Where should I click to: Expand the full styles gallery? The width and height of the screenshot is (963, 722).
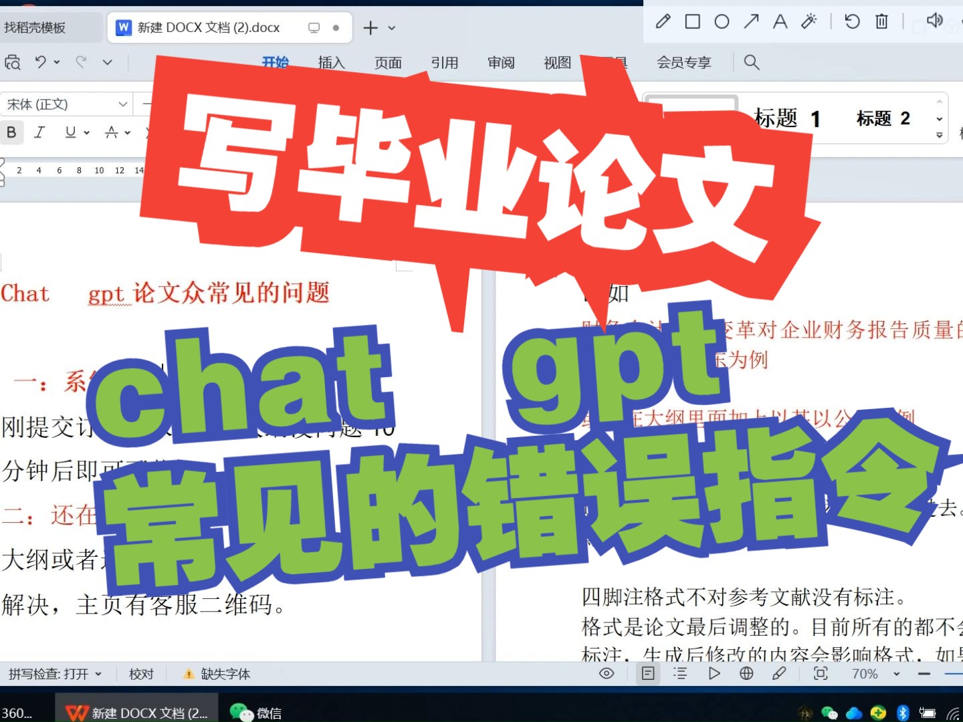tap(939, 136)
